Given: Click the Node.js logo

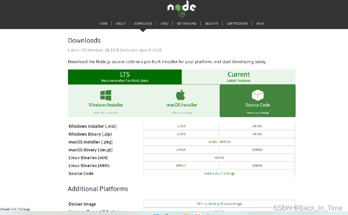Looking at the screenshot, I should click(181, 9).
